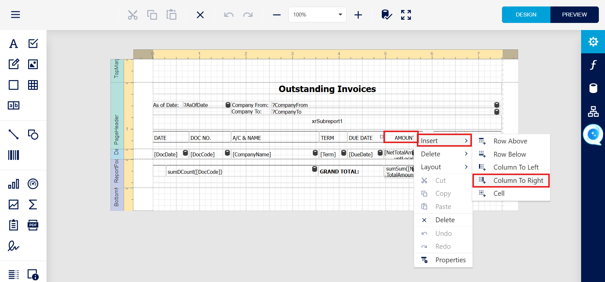Choose the Gauge control tool
Viewport: 605px width, 282px height.
tap(33, 184)
